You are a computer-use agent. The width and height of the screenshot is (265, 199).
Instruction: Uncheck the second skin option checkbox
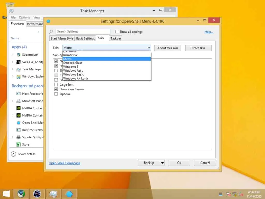(56, 66)
